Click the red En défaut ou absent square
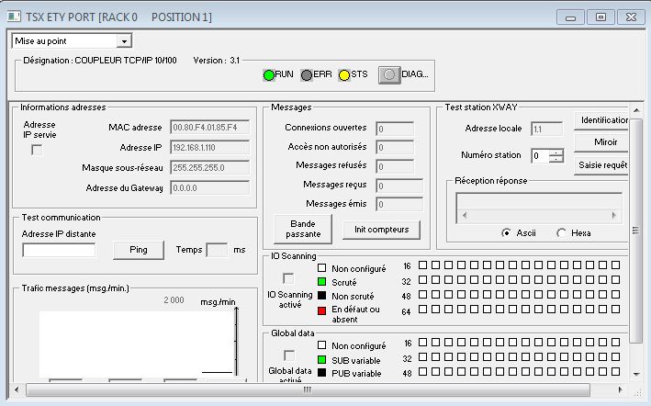The width and height of the screenshot is (651, 406). [321, 310]
